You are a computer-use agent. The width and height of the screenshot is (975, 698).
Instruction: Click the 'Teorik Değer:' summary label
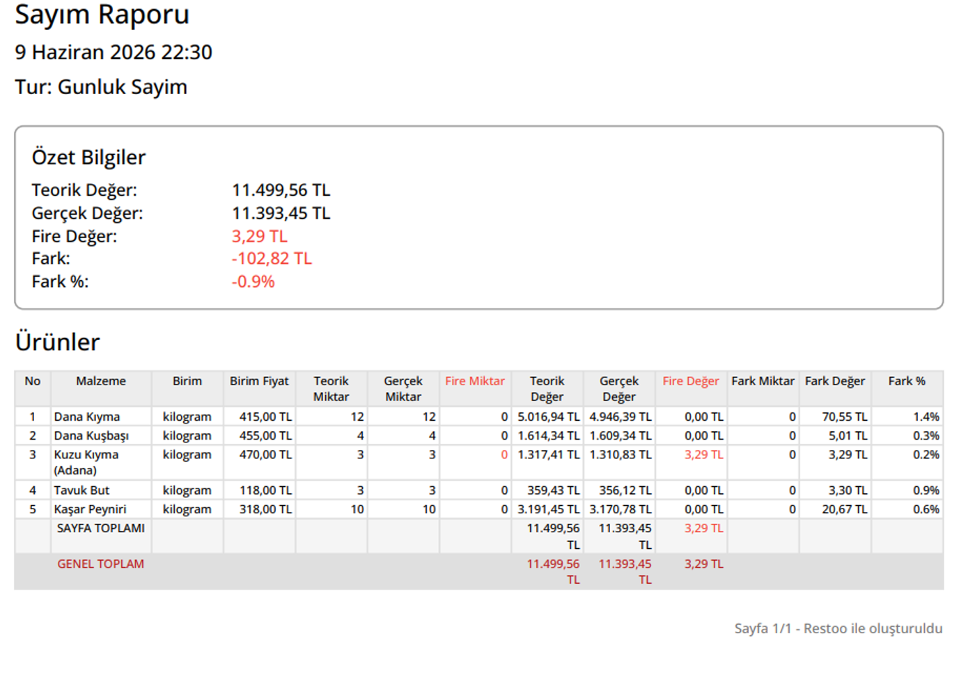(x=84, y=190)
